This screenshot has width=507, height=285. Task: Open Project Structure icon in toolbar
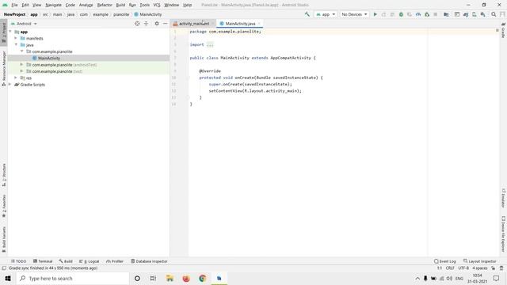446,14
